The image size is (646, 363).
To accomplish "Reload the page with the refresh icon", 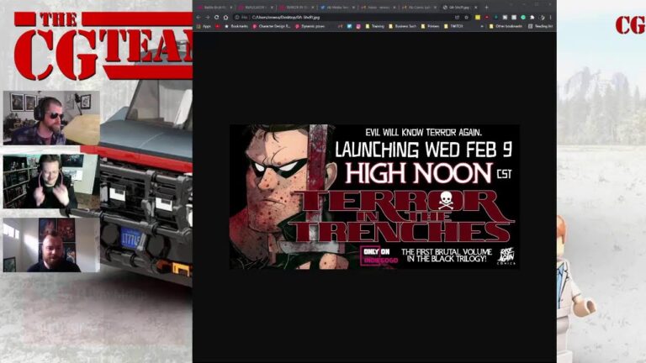I will tap(216, 17).
